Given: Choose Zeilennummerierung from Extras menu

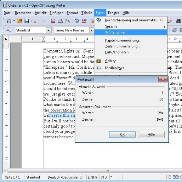Looking at the screenshot, I should [x=131, y=46].
